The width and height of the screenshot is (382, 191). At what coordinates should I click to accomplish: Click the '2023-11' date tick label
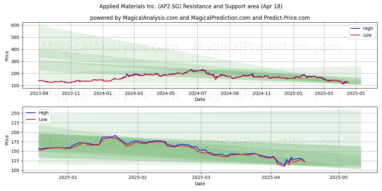tap(71, 94)
